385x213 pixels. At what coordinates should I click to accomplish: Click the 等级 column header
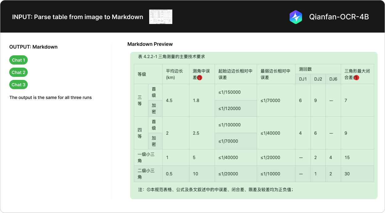pos(142,74)
